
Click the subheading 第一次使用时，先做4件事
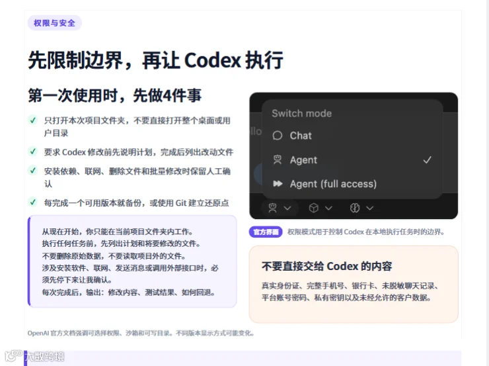point(115,95)
